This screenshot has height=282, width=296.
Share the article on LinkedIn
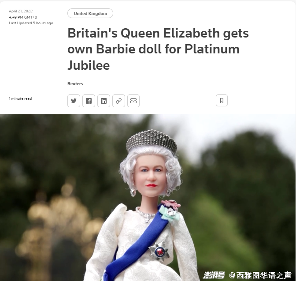[104, 101]
